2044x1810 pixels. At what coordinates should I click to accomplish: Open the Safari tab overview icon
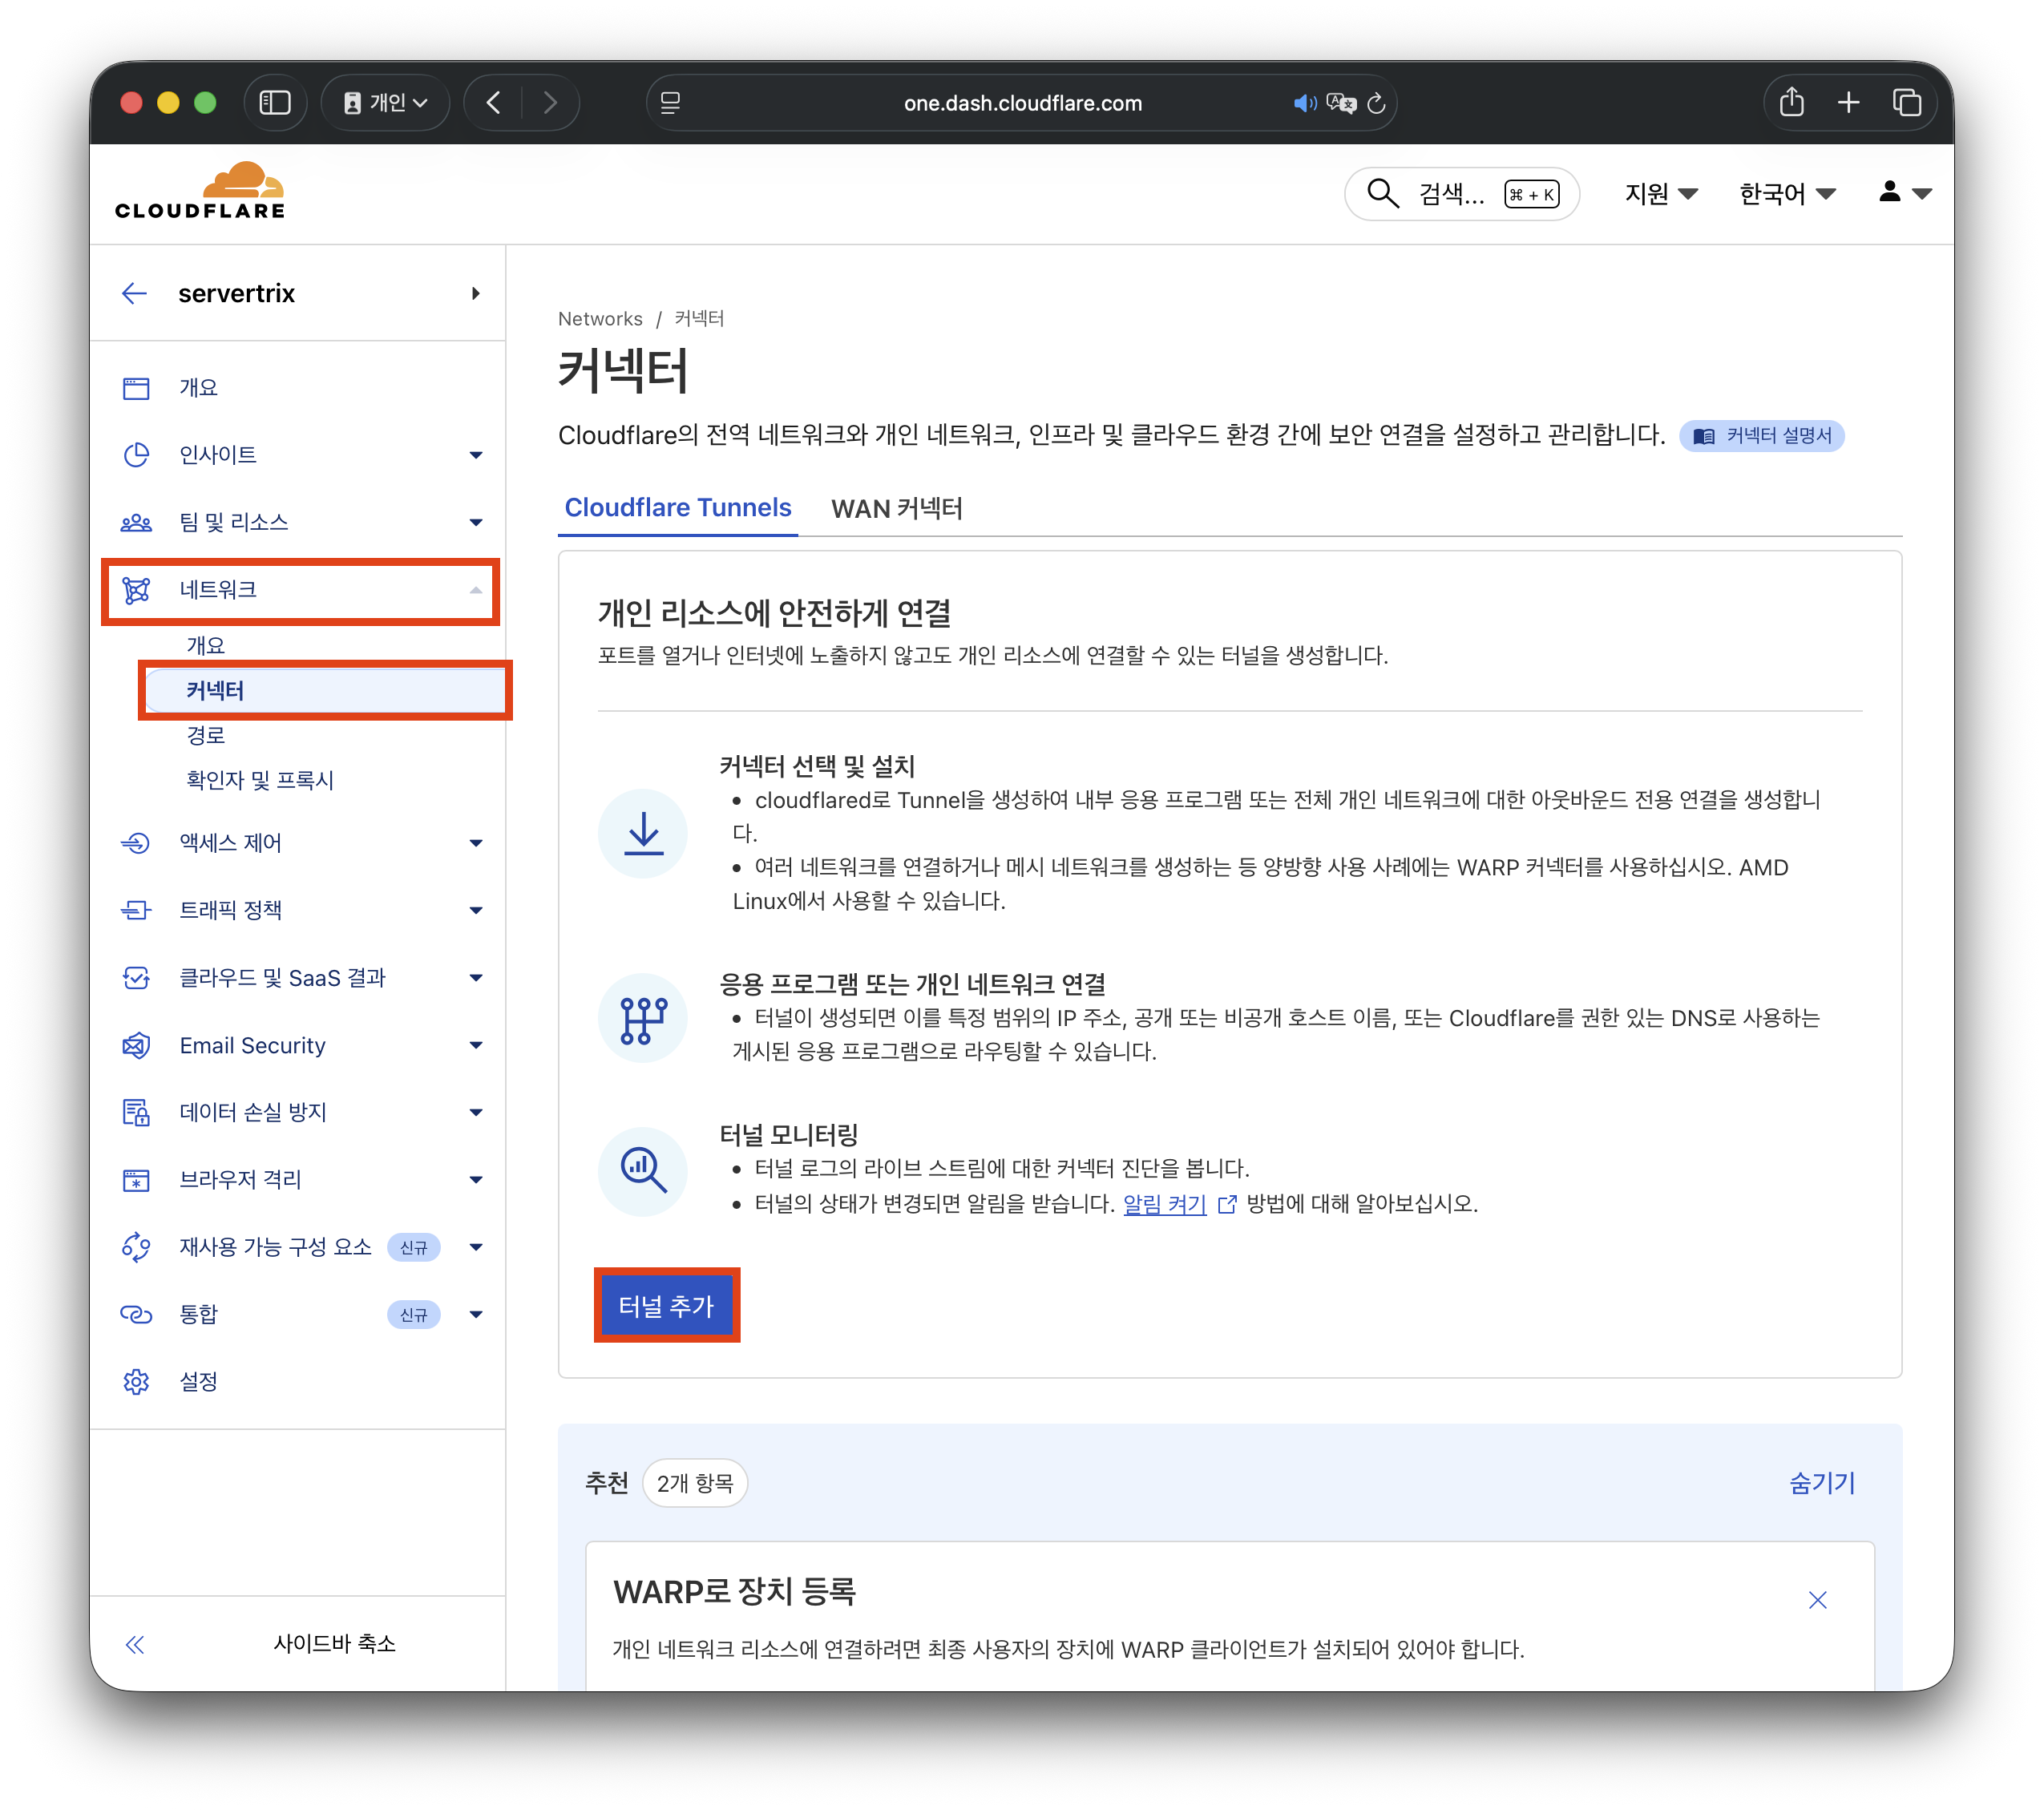[1906, 102]
